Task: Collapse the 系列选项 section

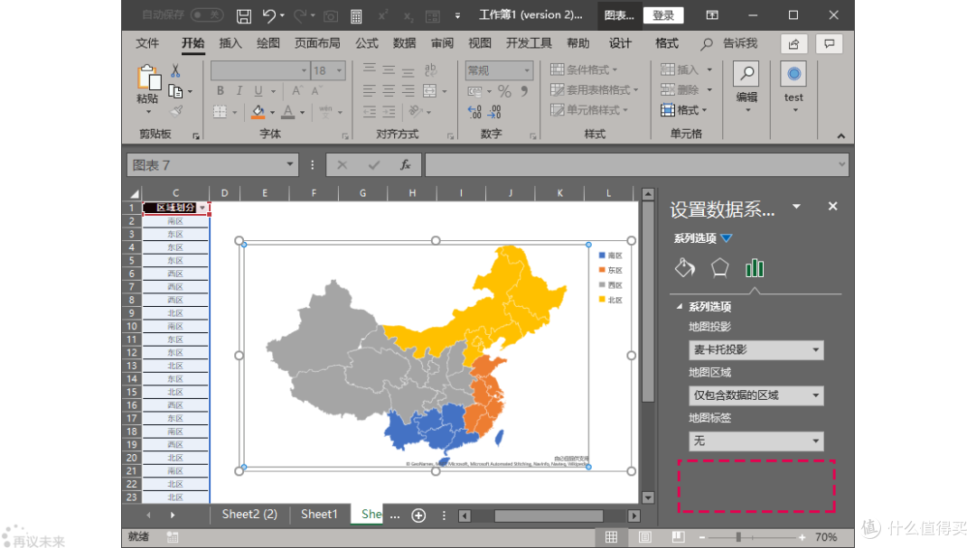Action: [680, 307]
